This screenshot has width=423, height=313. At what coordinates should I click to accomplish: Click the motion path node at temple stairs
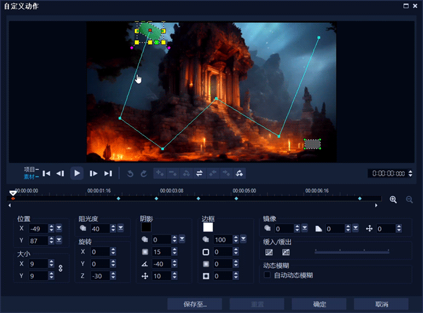click(216, 98)
